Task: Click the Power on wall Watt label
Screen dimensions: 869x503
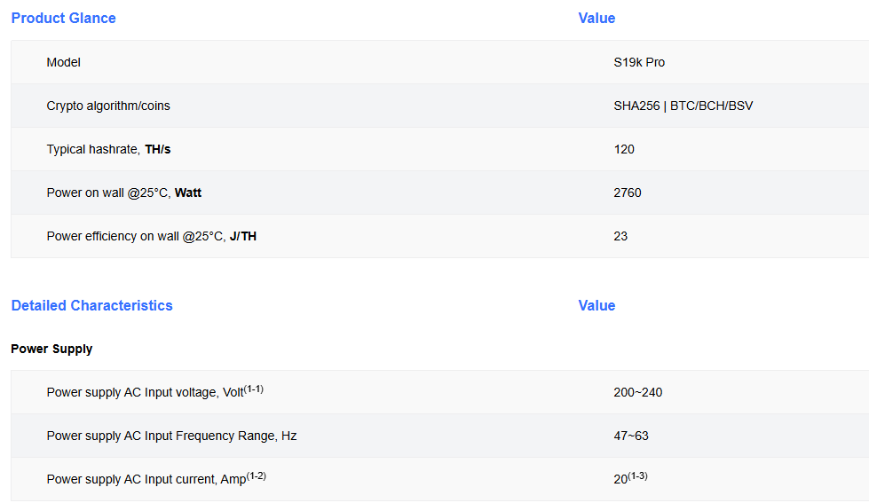Action: click(x=123, y=193)
